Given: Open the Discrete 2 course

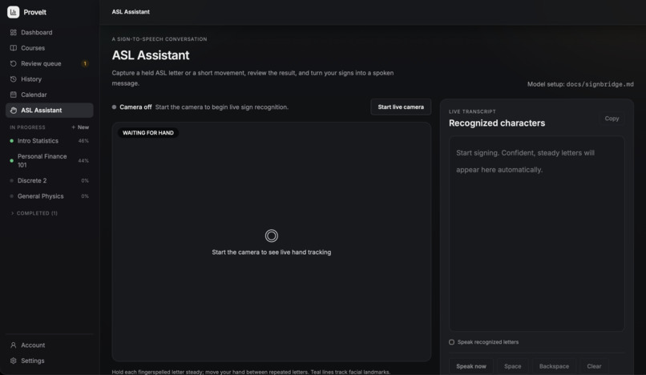Looking at the screenshot, I should (50, 180).
